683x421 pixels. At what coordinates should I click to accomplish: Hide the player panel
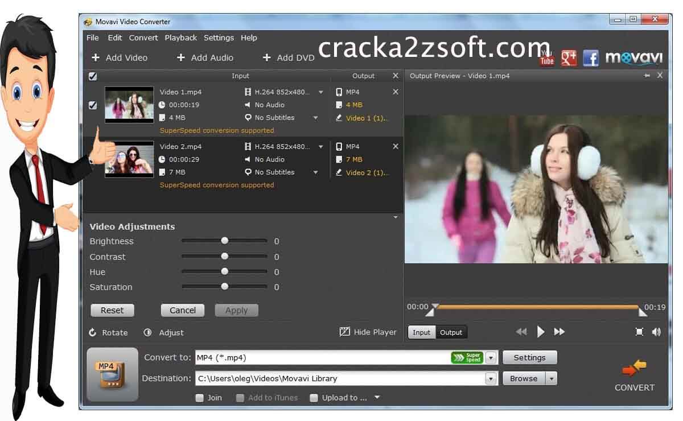point(368,332)
